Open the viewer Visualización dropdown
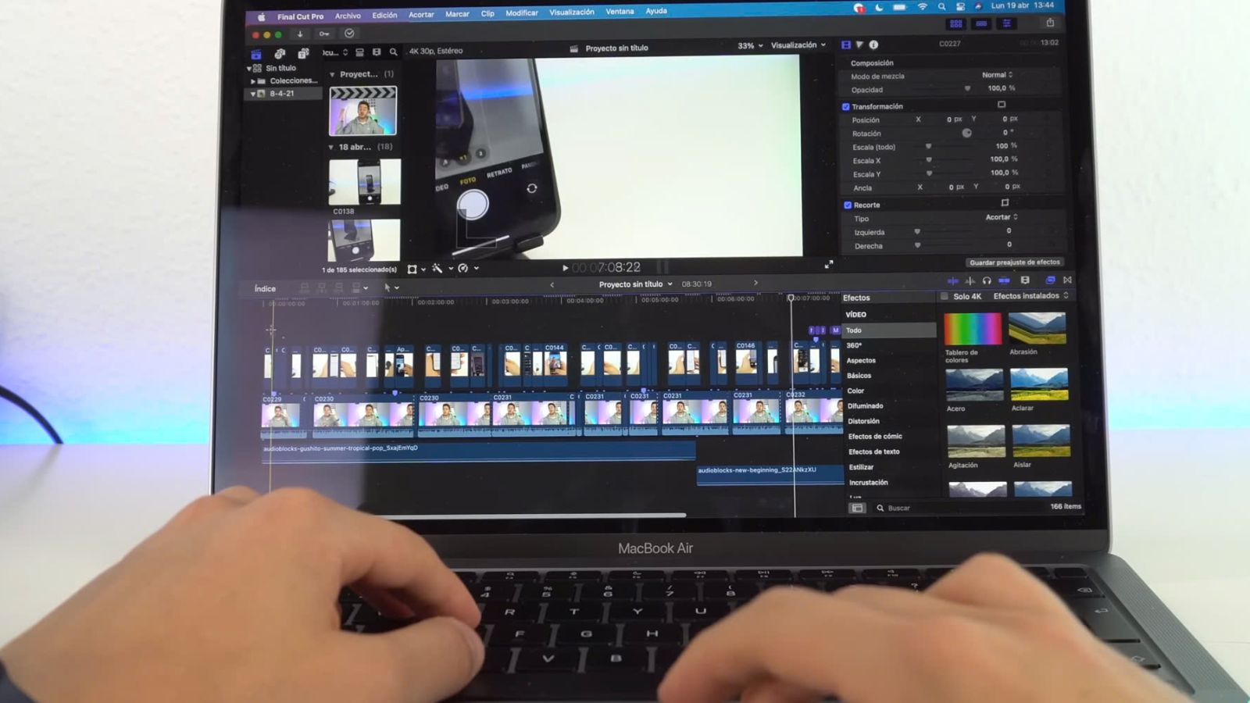 [798, 45]
